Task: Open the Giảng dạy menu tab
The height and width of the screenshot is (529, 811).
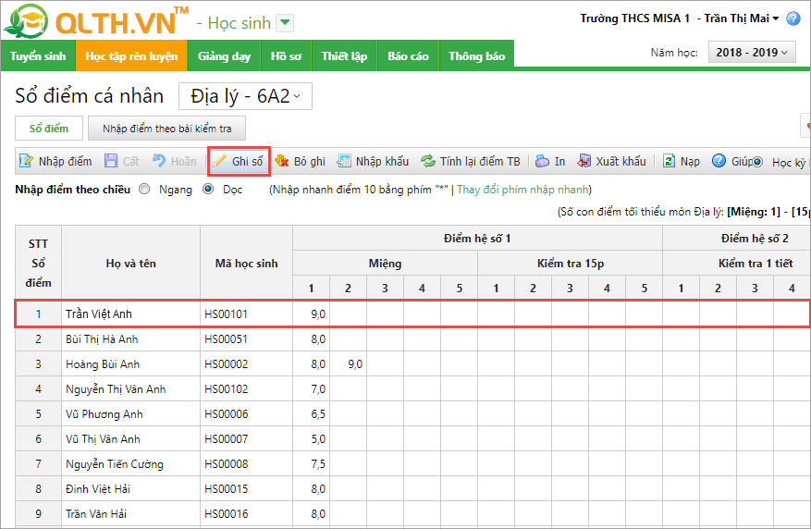Action: click(224, 56)
